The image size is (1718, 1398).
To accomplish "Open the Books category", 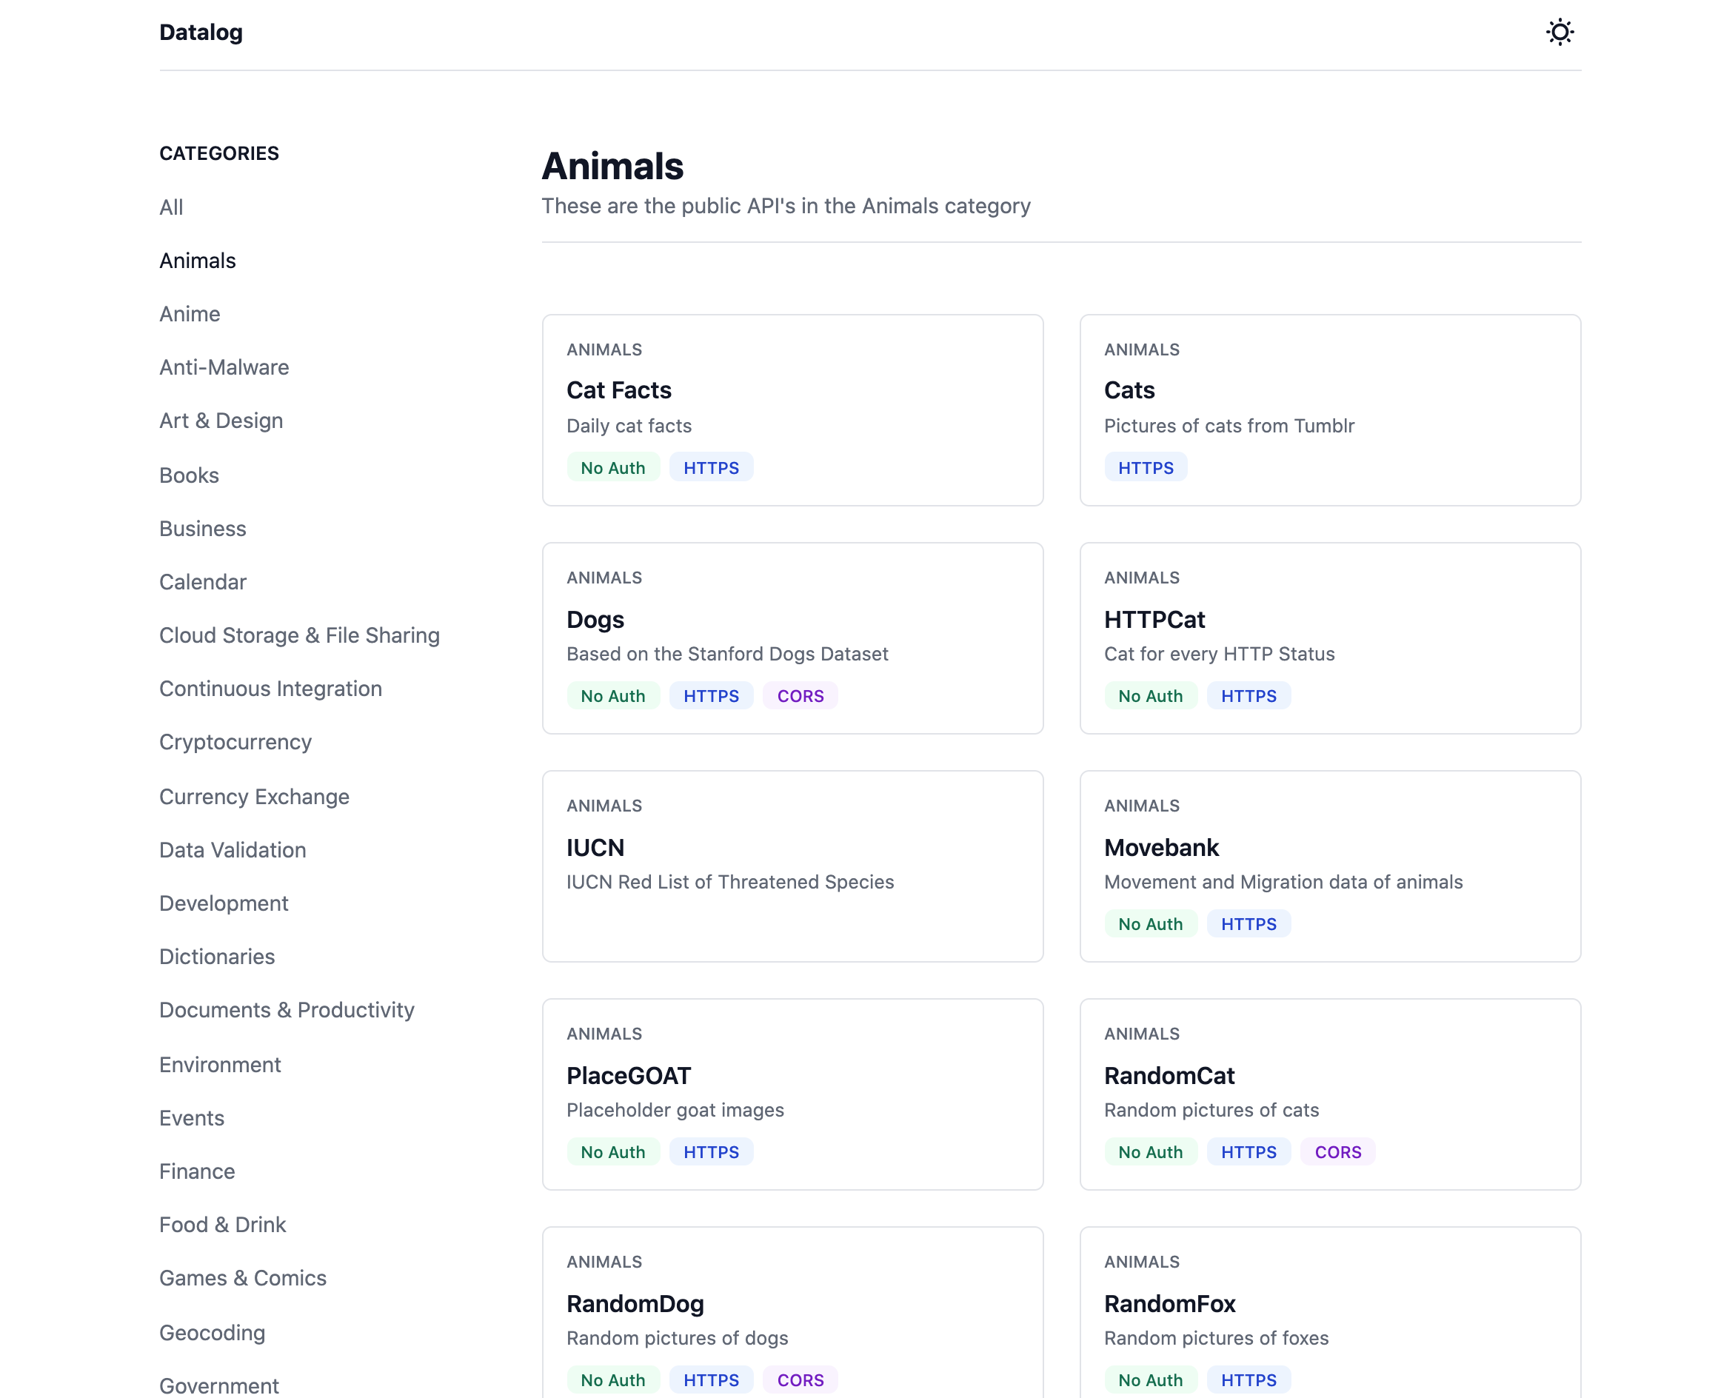I will pyautogui.click(x=189, y=475).
